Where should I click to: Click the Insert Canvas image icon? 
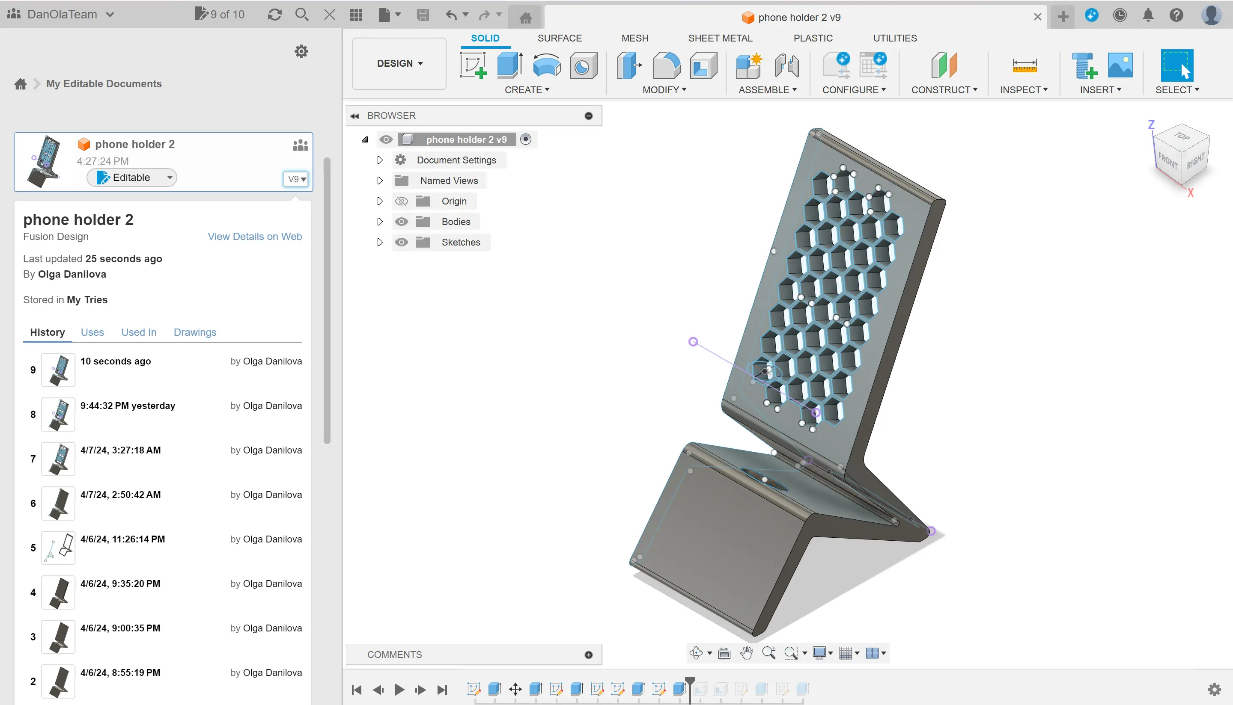(1120, 65)
